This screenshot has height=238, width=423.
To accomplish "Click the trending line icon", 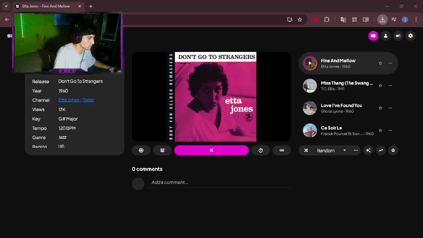I will [x=381, y=150].
